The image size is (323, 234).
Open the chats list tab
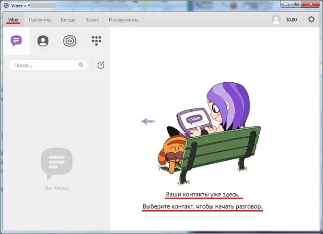pyautogui.click(x=16, y=41)
